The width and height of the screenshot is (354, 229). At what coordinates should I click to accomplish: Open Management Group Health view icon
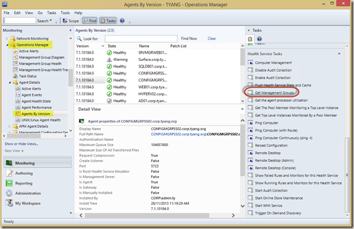pos(15,63)
